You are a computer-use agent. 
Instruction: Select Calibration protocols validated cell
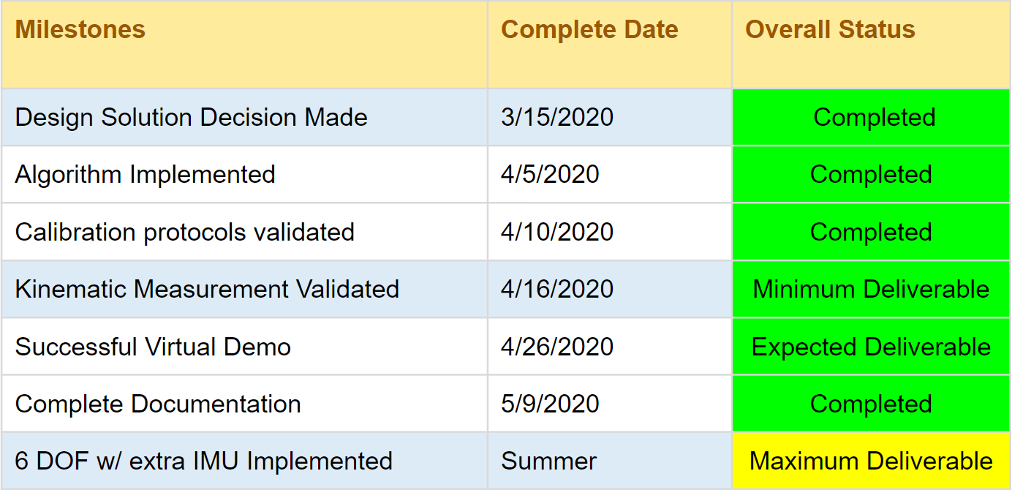[x=184, y=232]
